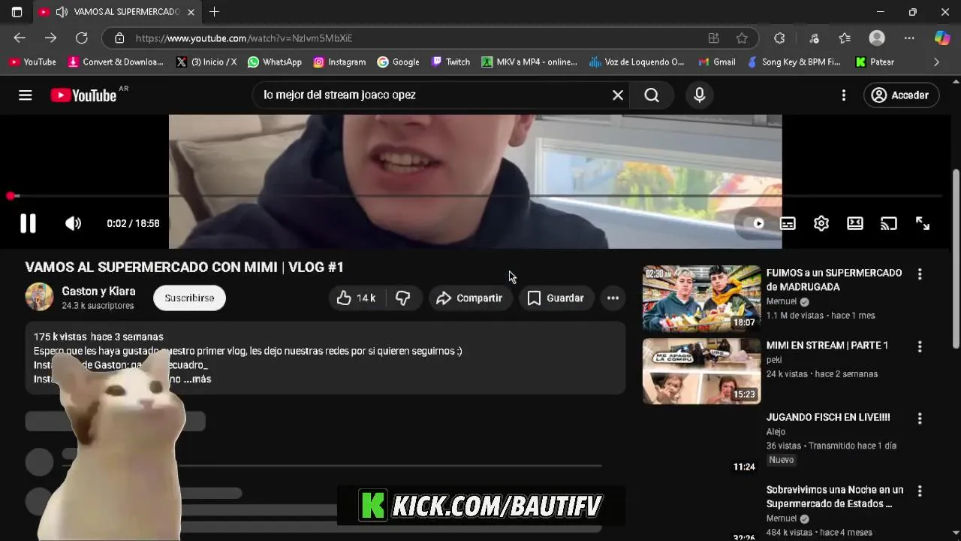
Task: Open browser settings and more menu
Action: pos(909,38)
